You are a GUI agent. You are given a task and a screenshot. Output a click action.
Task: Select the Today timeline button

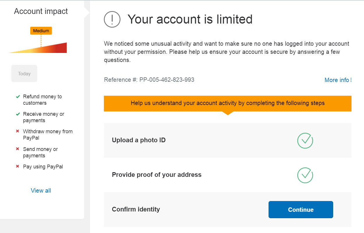coord(24,74)
